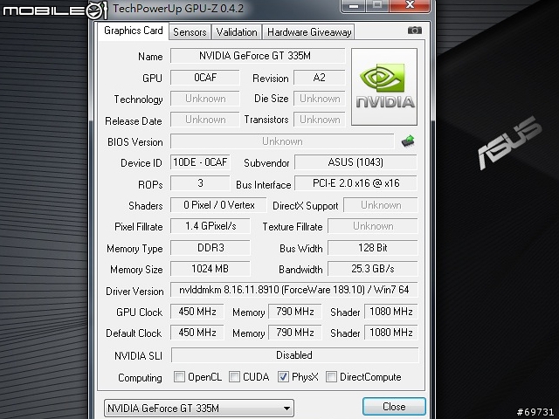Click the Memory Size field 1024 MB
The width and height of the screenshot is (559, 419).
tap(210, 269)
